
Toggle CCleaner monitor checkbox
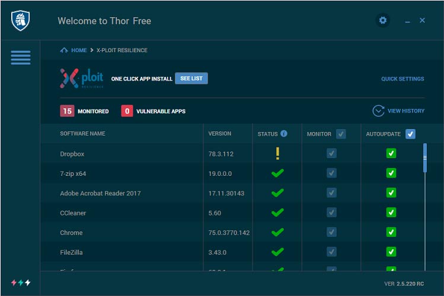(331, 213)
